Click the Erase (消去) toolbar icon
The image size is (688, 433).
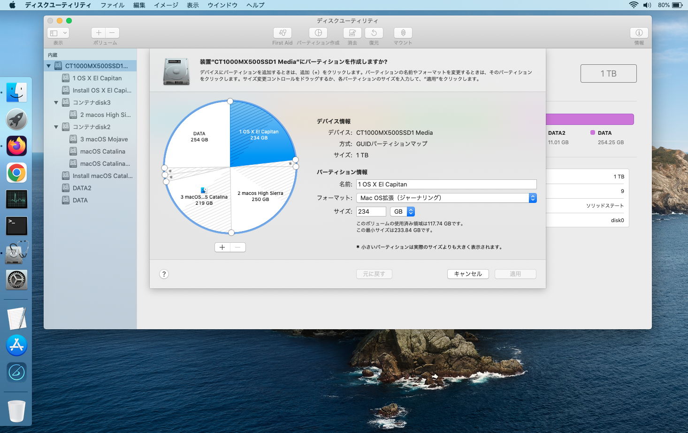(x=352, y=33)
